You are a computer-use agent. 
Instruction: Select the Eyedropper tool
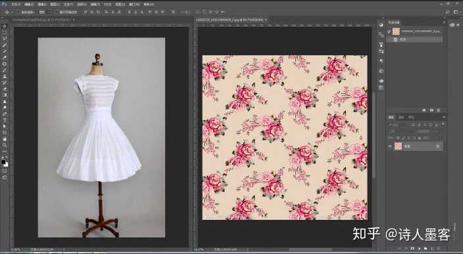pos(5,58)
